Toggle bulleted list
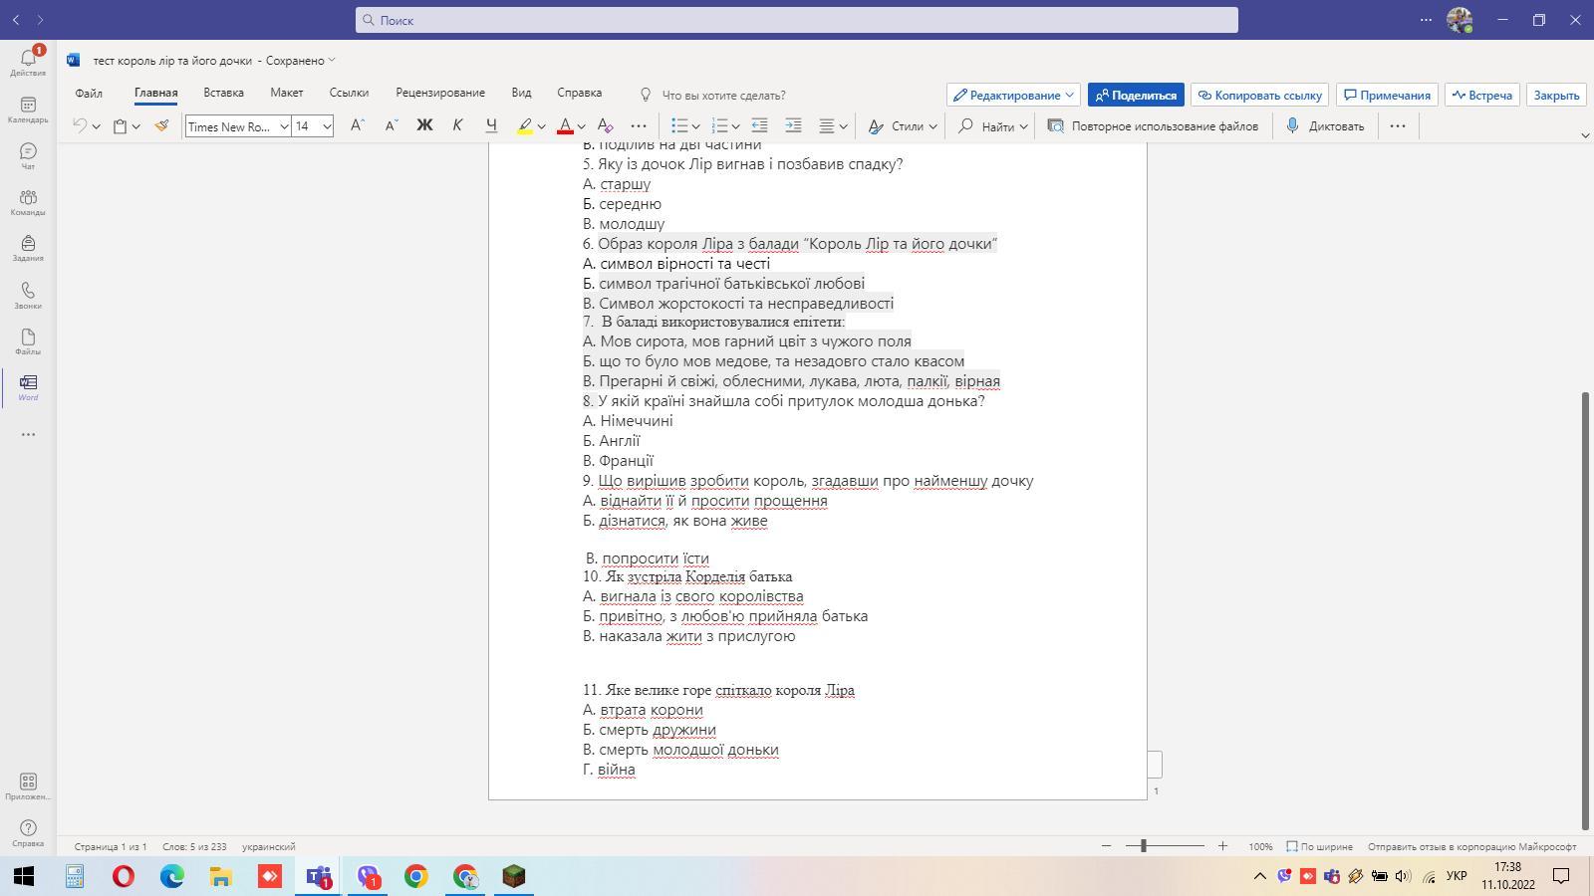 679,125
